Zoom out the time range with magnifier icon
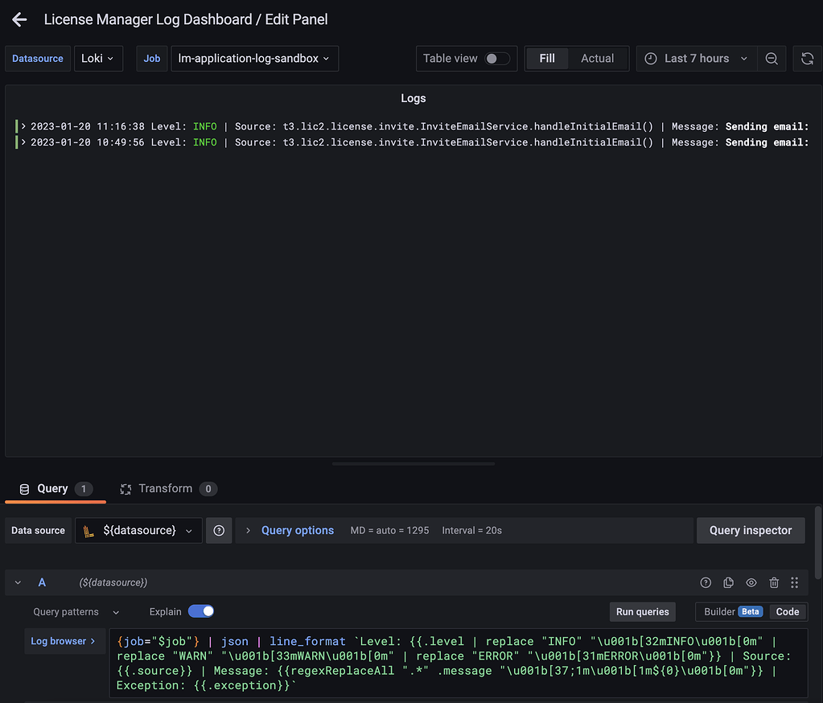Viewport: 823px width, 703px height. [x=772, y=58]
